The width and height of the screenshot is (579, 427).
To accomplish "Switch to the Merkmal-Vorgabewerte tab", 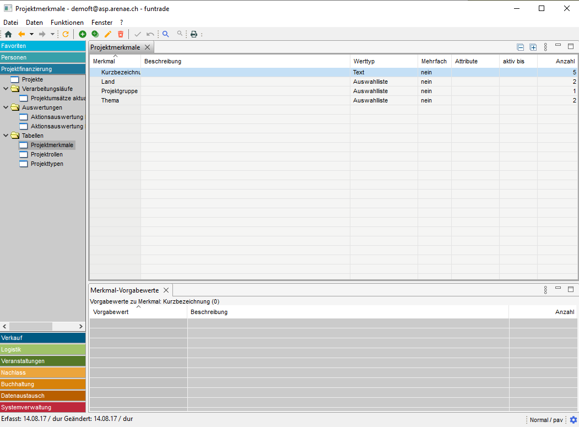I will point(125,290).
